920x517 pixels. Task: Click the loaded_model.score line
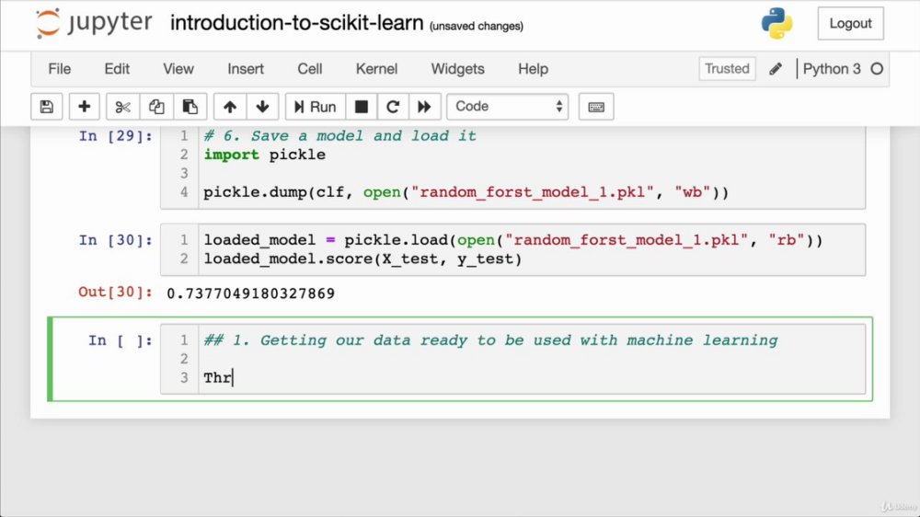coord(362,258)
